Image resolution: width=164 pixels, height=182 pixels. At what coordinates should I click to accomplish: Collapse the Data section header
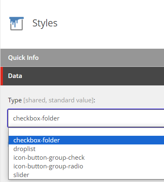coord(82,76)
